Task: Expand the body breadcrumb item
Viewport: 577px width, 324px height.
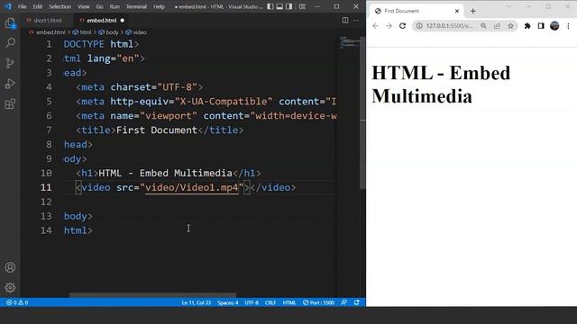Action: 112,32
